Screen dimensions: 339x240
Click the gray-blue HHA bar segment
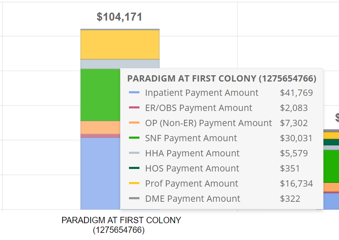pos(120,64)
